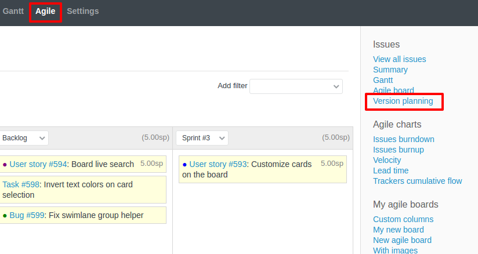Image resolution: width=478 pixels, height=254 pixels.
Task: Open the Gantt tab in top menu
Action: (x=13, y=11)
